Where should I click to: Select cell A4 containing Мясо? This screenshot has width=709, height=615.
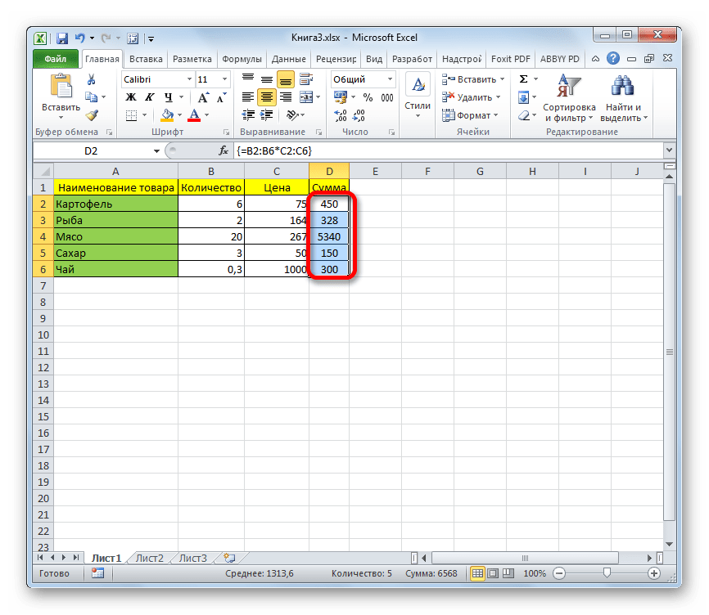tap(115, 236)
